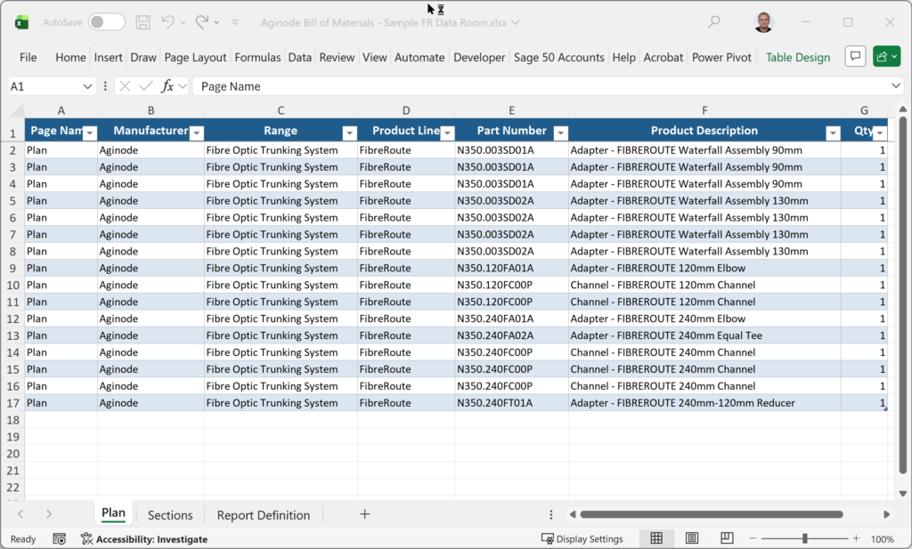Image resolution: width=912 pixels, height=549 pixels.
Task: Switch to Normal view icon
Action: (656, 538)
